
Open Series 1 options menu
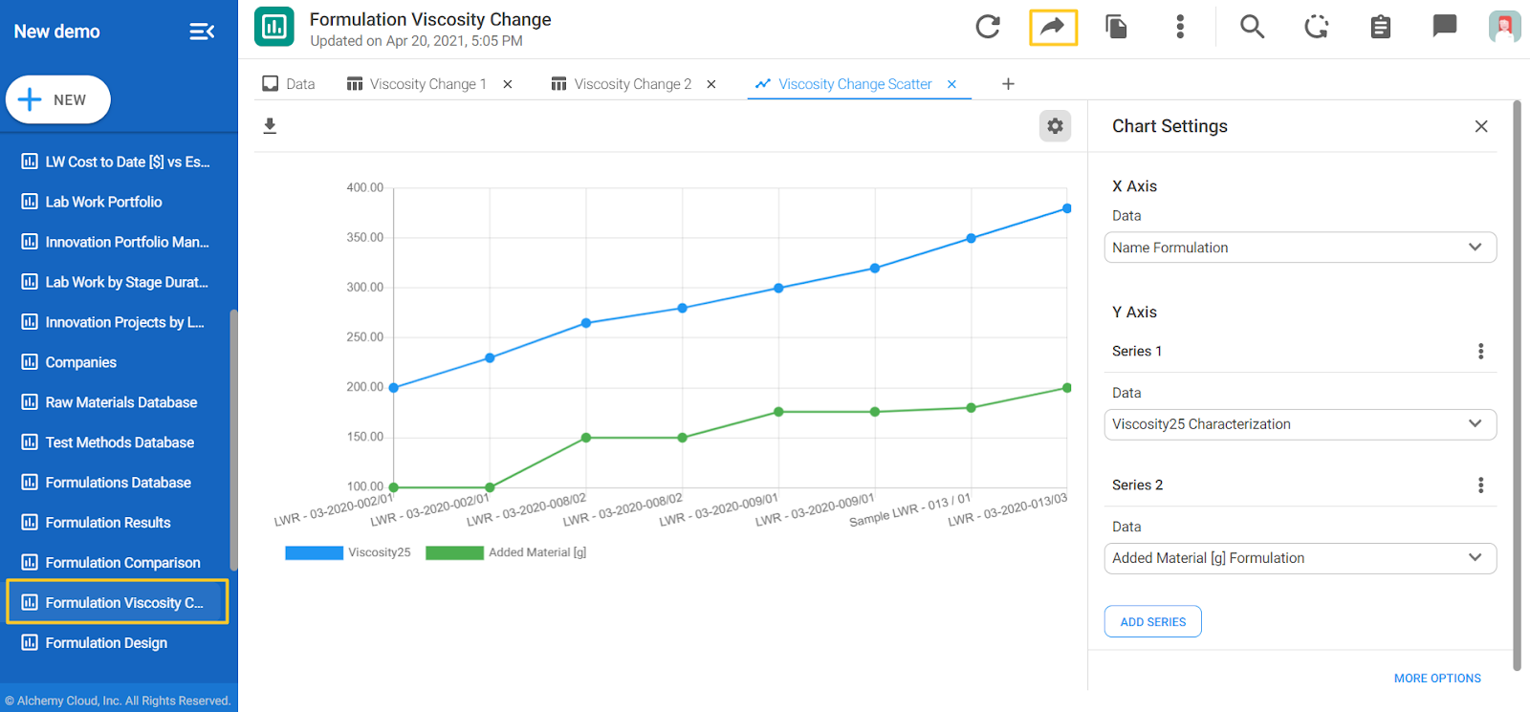point(1480,352)
